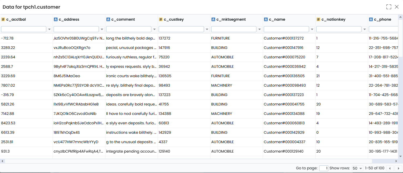Click the text type icon of c_comment
Screen dimensions: 403x173
(x=108, y=19)
